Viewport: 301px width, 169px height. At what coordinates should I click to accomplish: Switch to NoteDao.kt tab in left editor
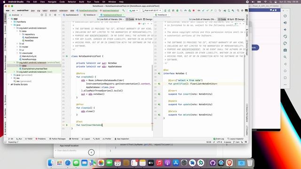91,15
